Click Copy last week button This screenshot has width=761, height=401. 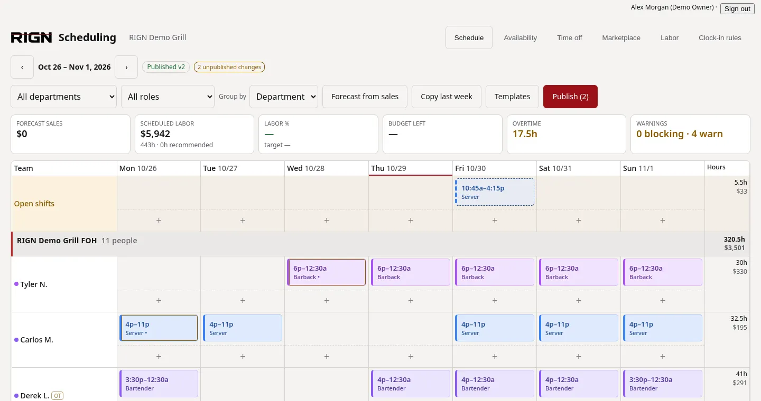pyautogui.click(x=447, y=97)
